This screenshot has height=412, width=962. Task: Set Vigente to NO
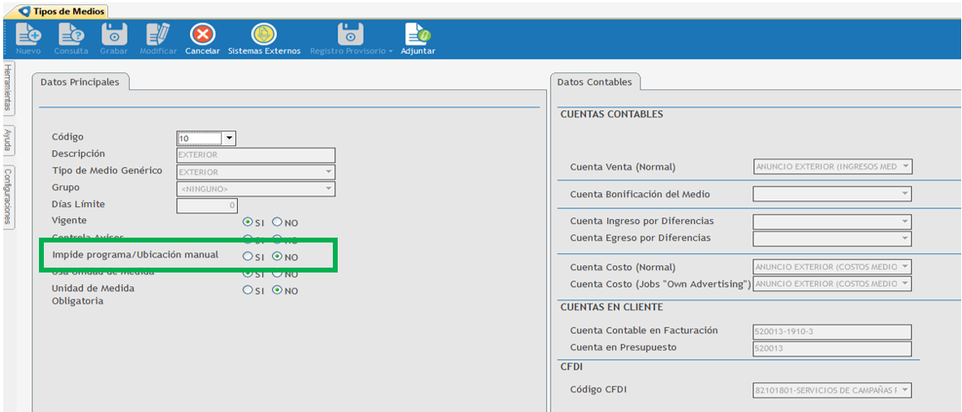tap(277, 222)
